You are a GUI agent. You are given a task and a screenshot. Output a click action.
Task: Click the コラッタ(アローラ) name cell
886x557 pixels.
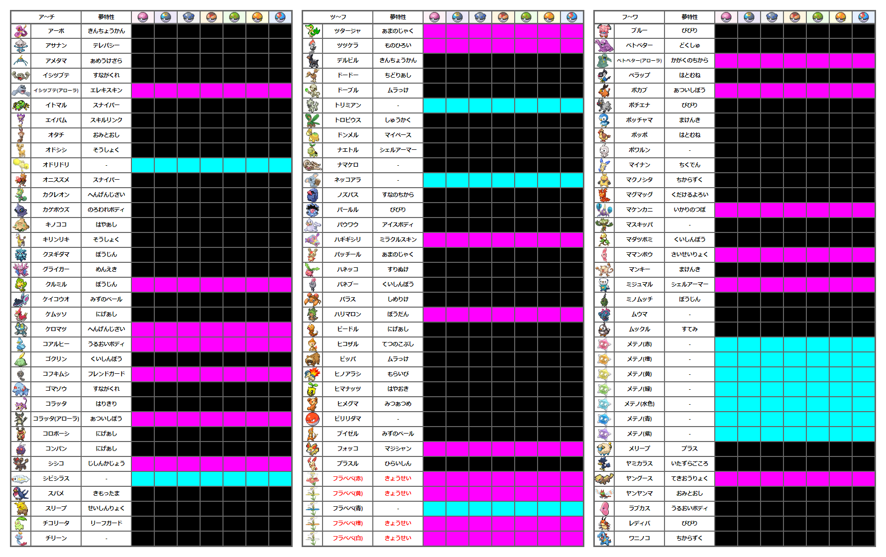[56, 419]
